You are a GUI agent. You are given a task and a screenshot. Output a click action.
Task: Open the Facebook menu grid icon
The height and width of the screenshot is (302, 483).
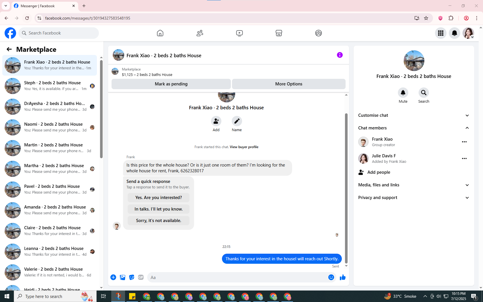[441, 33]
